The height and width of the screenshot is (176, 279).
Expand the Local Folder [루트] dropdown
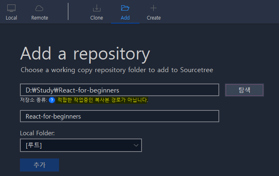81,145
